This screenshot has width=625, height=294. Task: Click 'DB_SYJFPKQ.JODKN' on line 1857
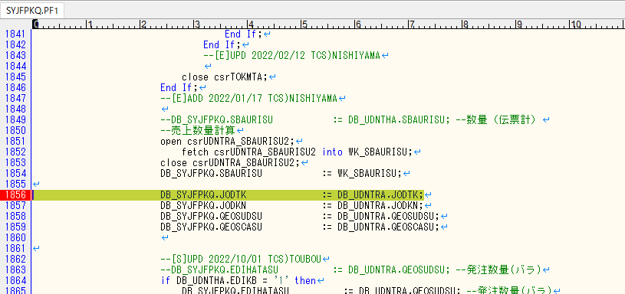[x=203, y=206]
